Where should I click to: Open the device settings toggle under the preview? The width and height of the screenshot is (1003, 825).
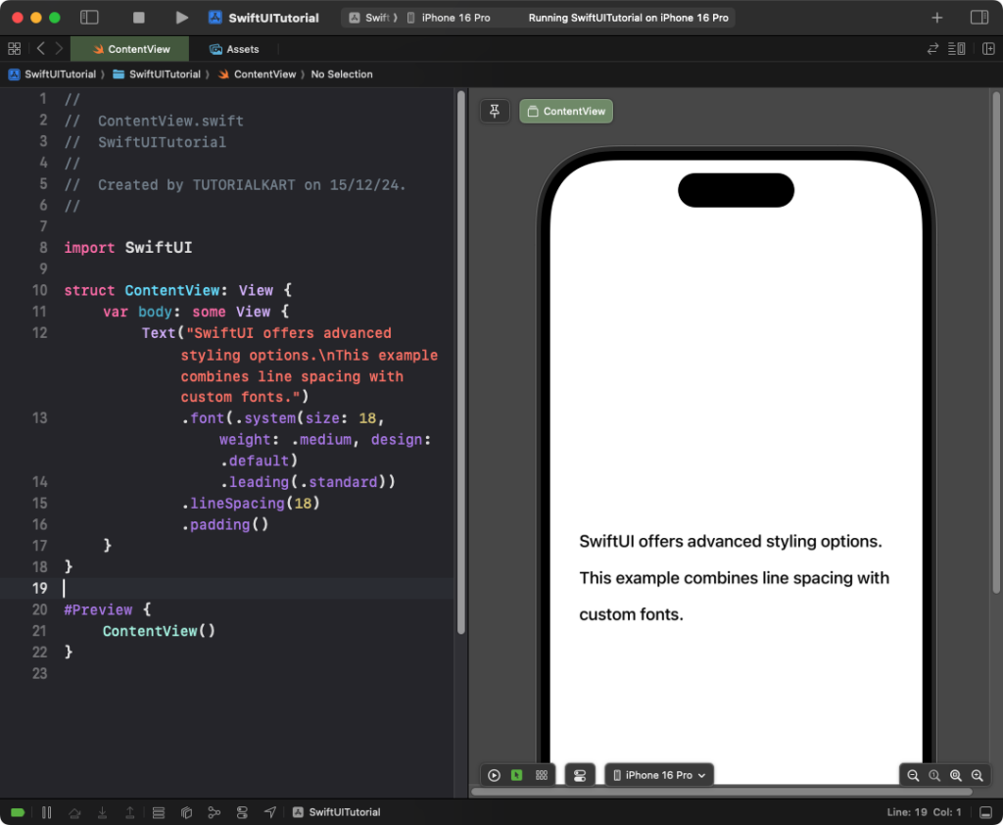click(580, 775)
